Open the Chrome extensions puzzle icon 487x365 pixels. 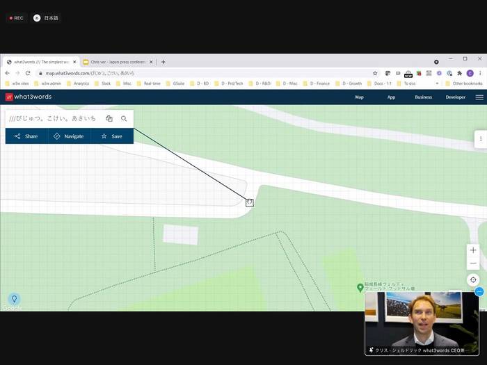pos(459,73)
